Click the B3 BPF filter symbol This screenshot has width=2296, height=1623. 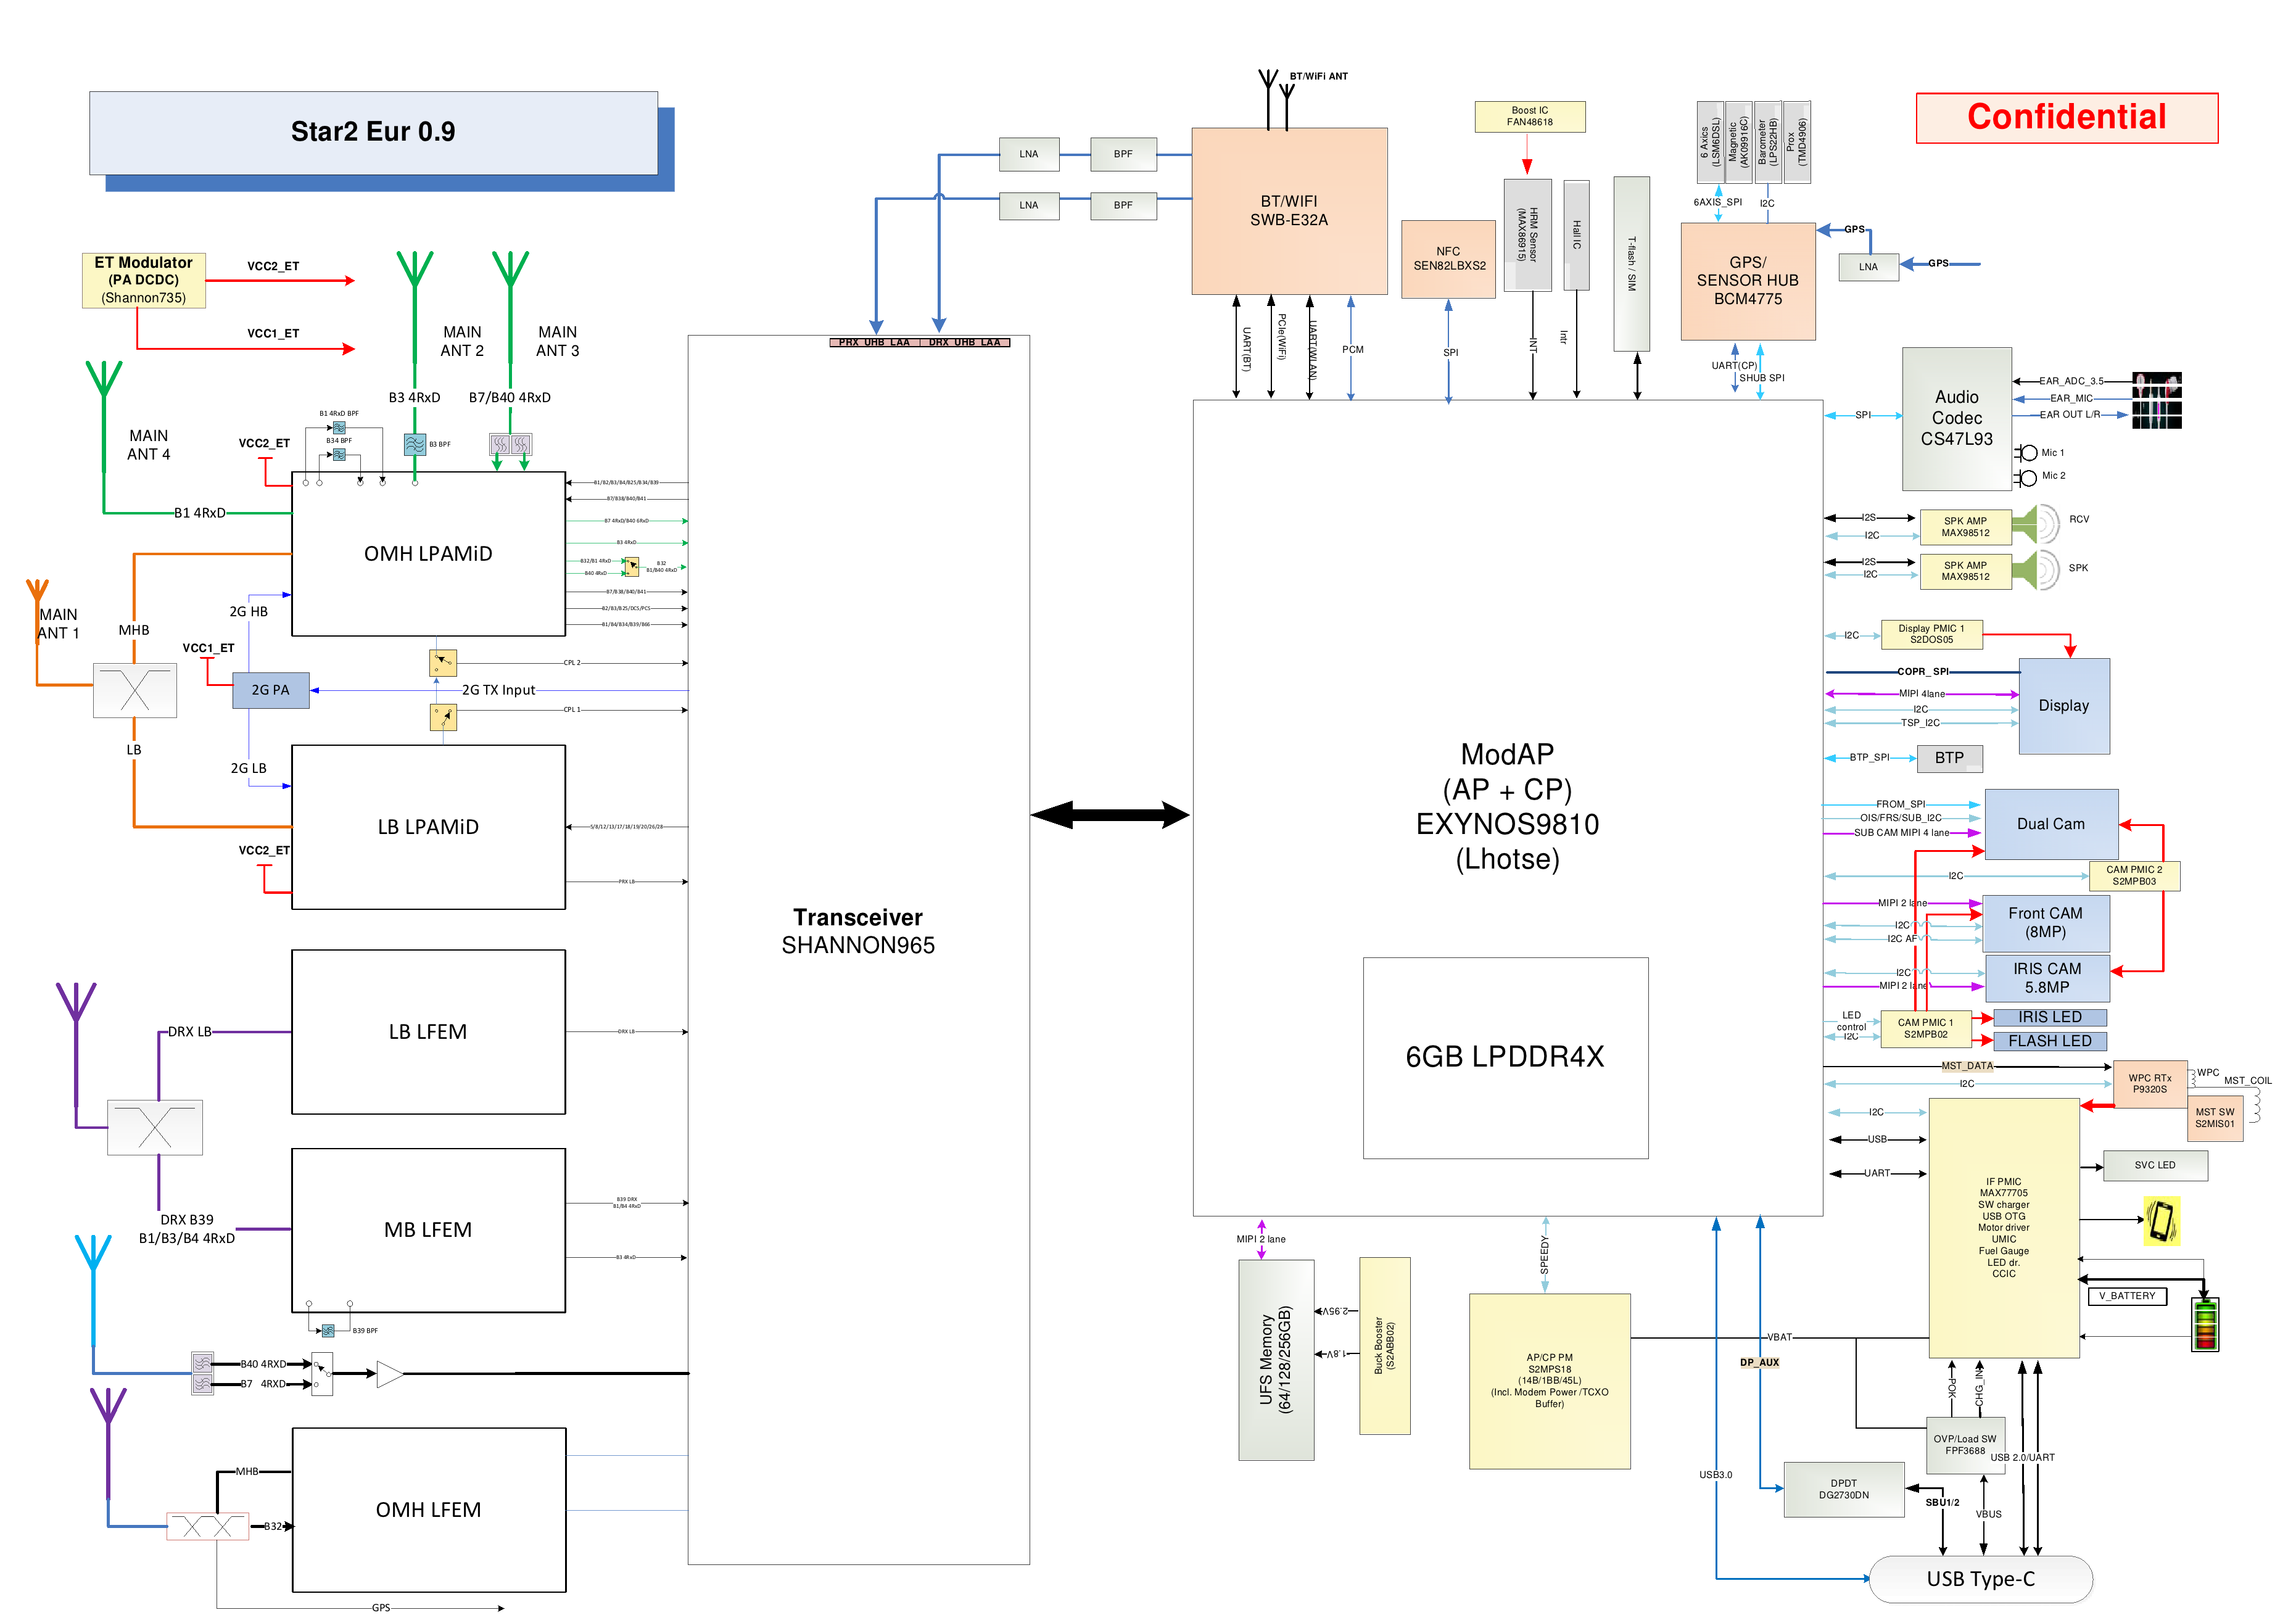(x=415, y=444)
